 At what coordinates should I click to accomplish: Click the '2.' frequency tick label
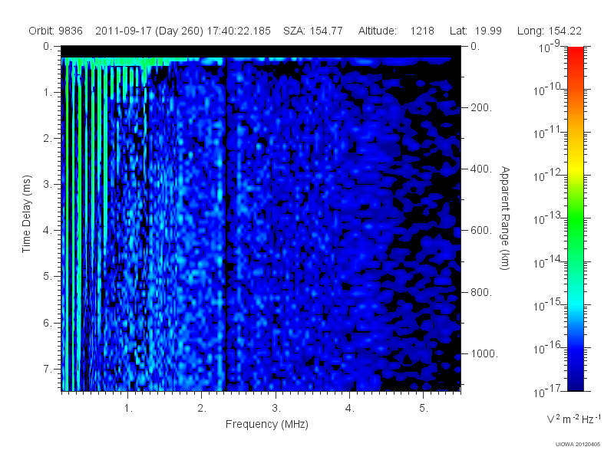pyautogui.click(x=202, y=409)
